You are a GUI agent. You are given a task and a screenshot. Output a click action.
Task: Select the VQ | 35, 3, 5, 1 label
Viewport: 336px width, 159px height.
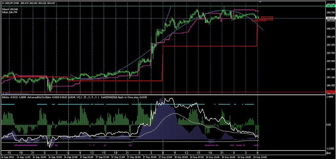87,97
